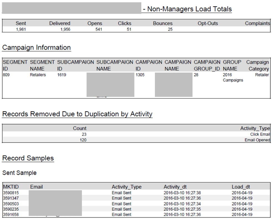Click 'Email Sent' in row 3590815
This screenshot has height=220, width=273.
[121, 193]
